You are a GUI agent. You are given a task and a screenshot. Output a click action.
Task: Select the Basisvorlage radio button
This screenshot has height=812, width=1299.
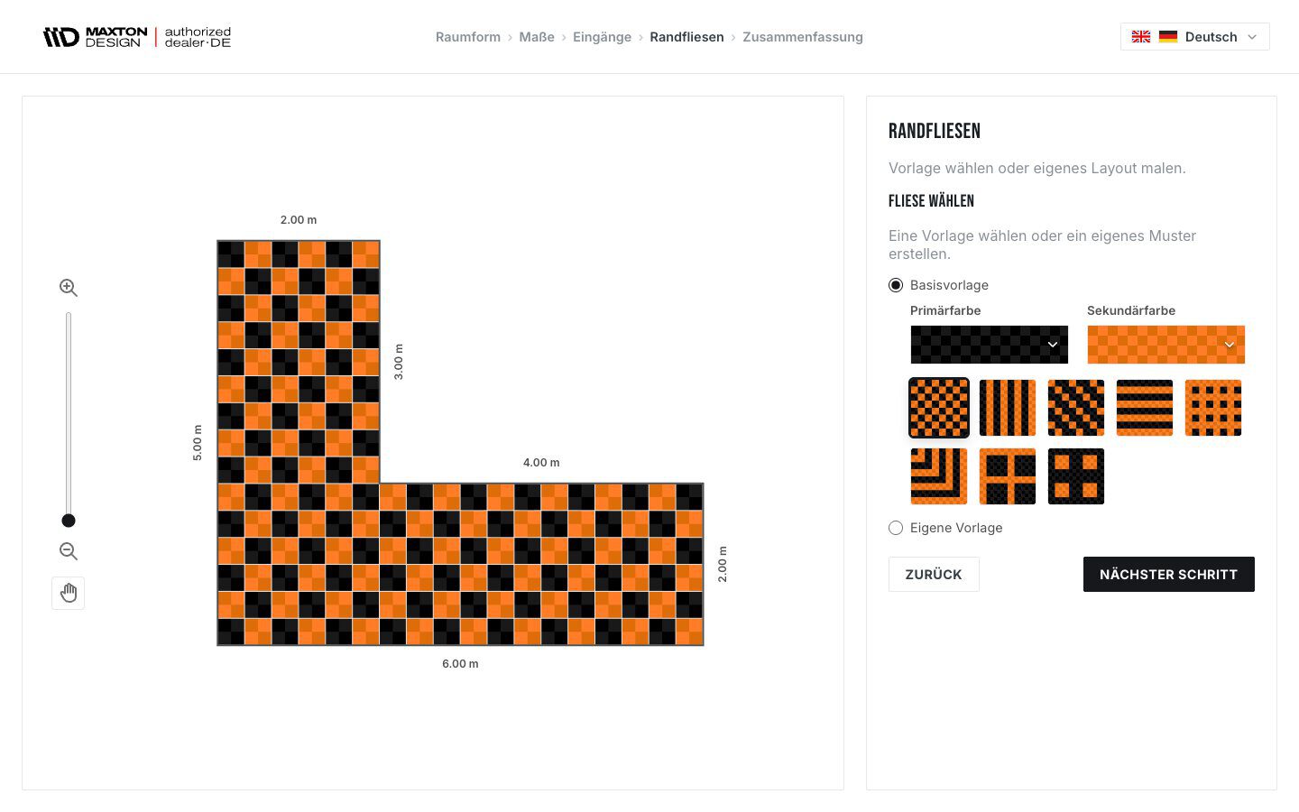(896, 285)
